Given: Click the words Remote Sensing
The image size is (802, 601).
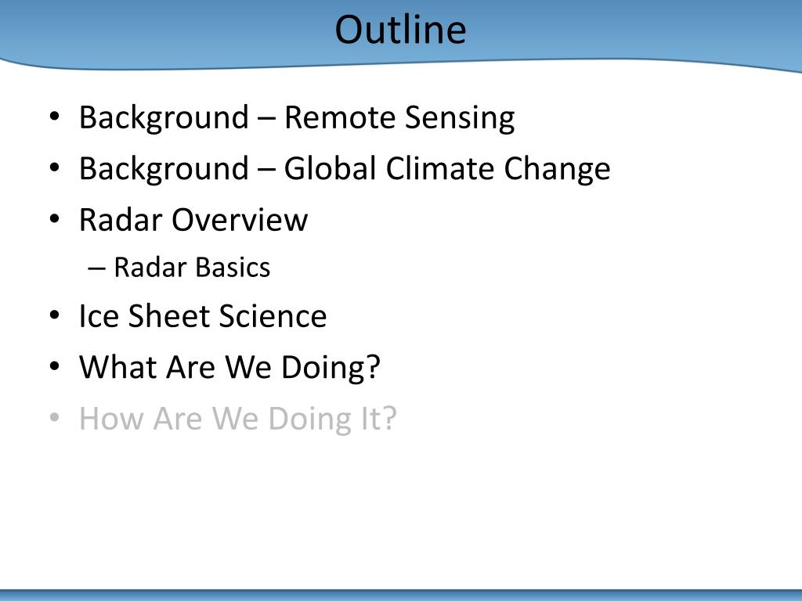Looking at the screenshot, I should (399, 117).
